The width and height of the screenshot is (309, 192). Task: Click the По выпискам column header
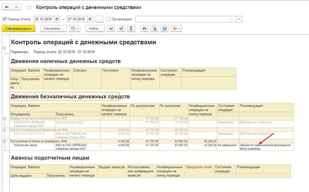(173, 110)
